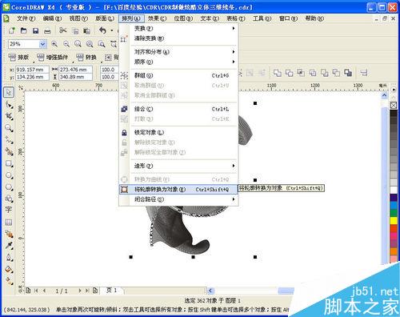Click status text 选定 362 对象 于 图层 1

pyautogui.click(x=213, y=301)
